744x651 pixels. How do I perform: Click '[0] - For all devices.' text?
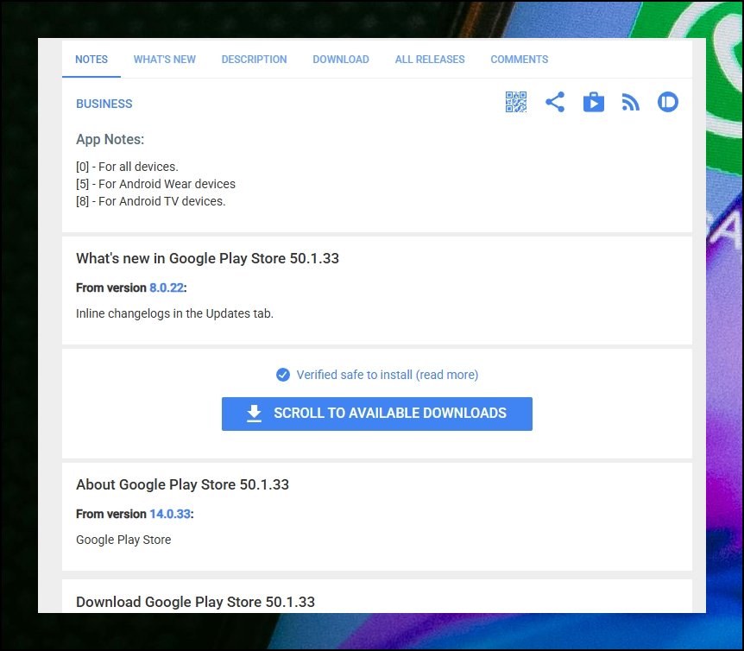pos(127,167)
